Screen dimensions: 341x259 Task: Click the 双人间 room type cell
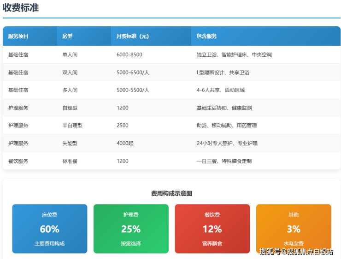tap(70, 72)
